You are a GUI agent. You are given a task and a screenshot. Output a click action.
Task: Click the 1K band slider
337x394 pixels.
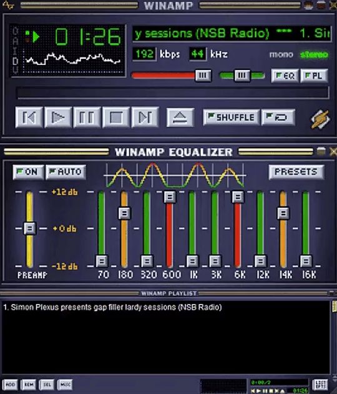[x=192, y=230]
